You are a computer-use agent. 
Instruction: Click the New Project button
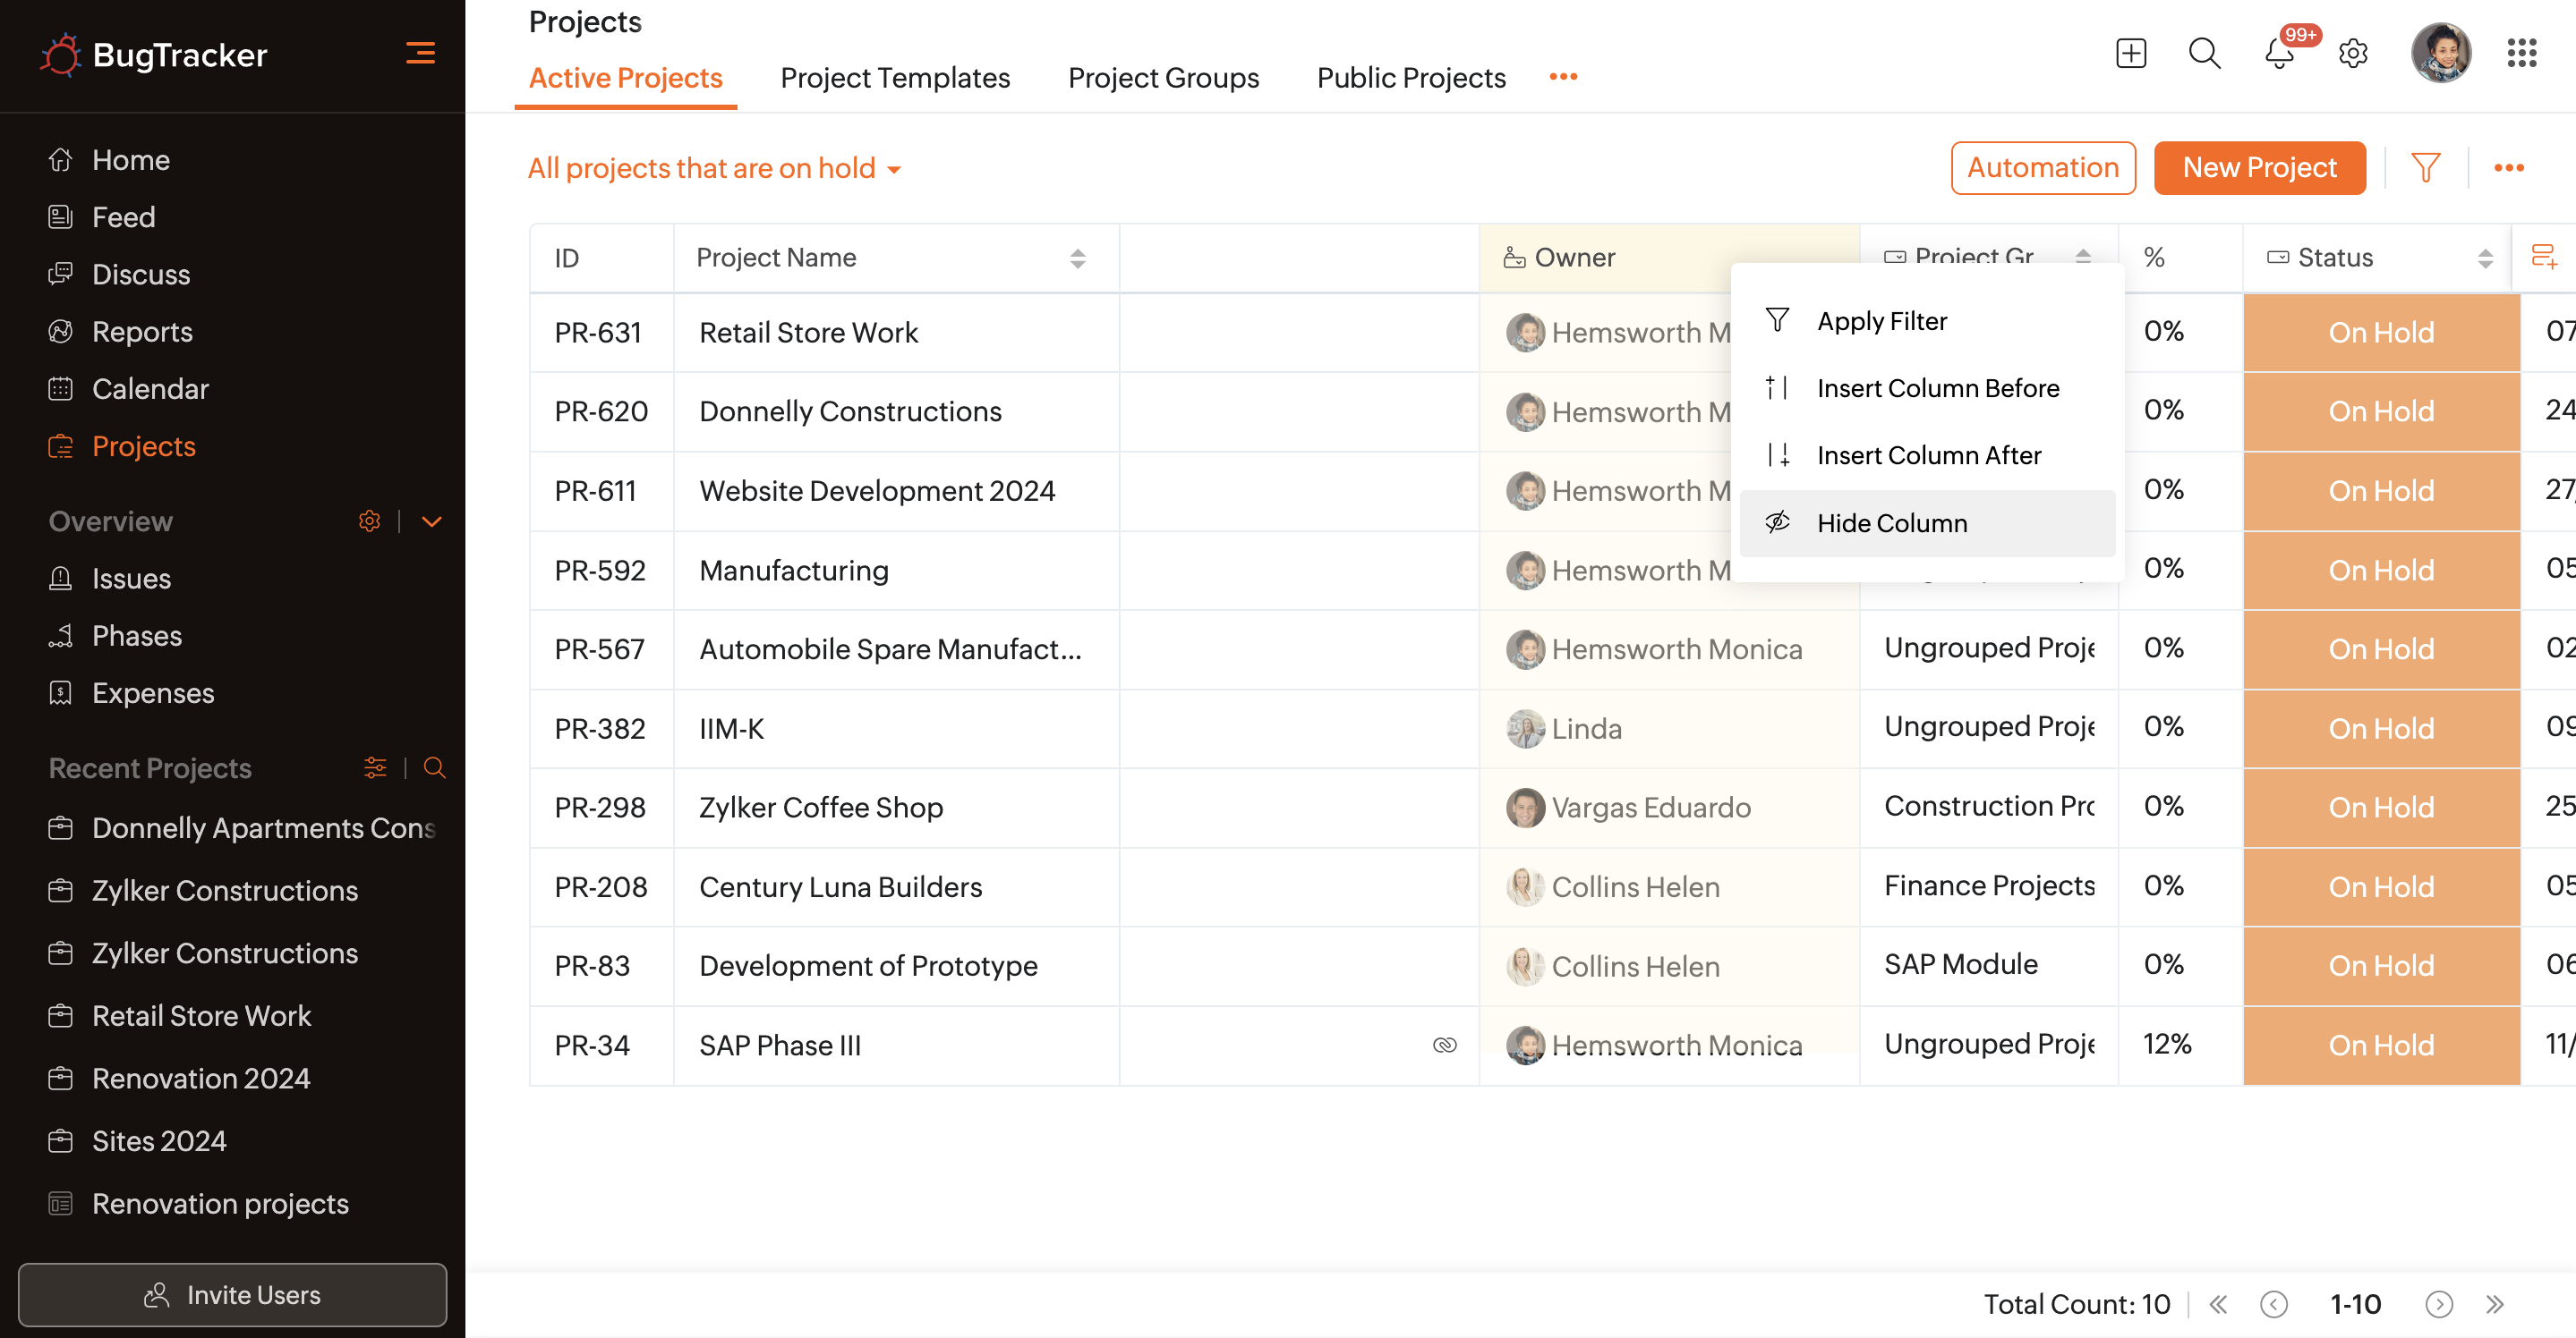pyautogui.click(x=2258, y=168)
